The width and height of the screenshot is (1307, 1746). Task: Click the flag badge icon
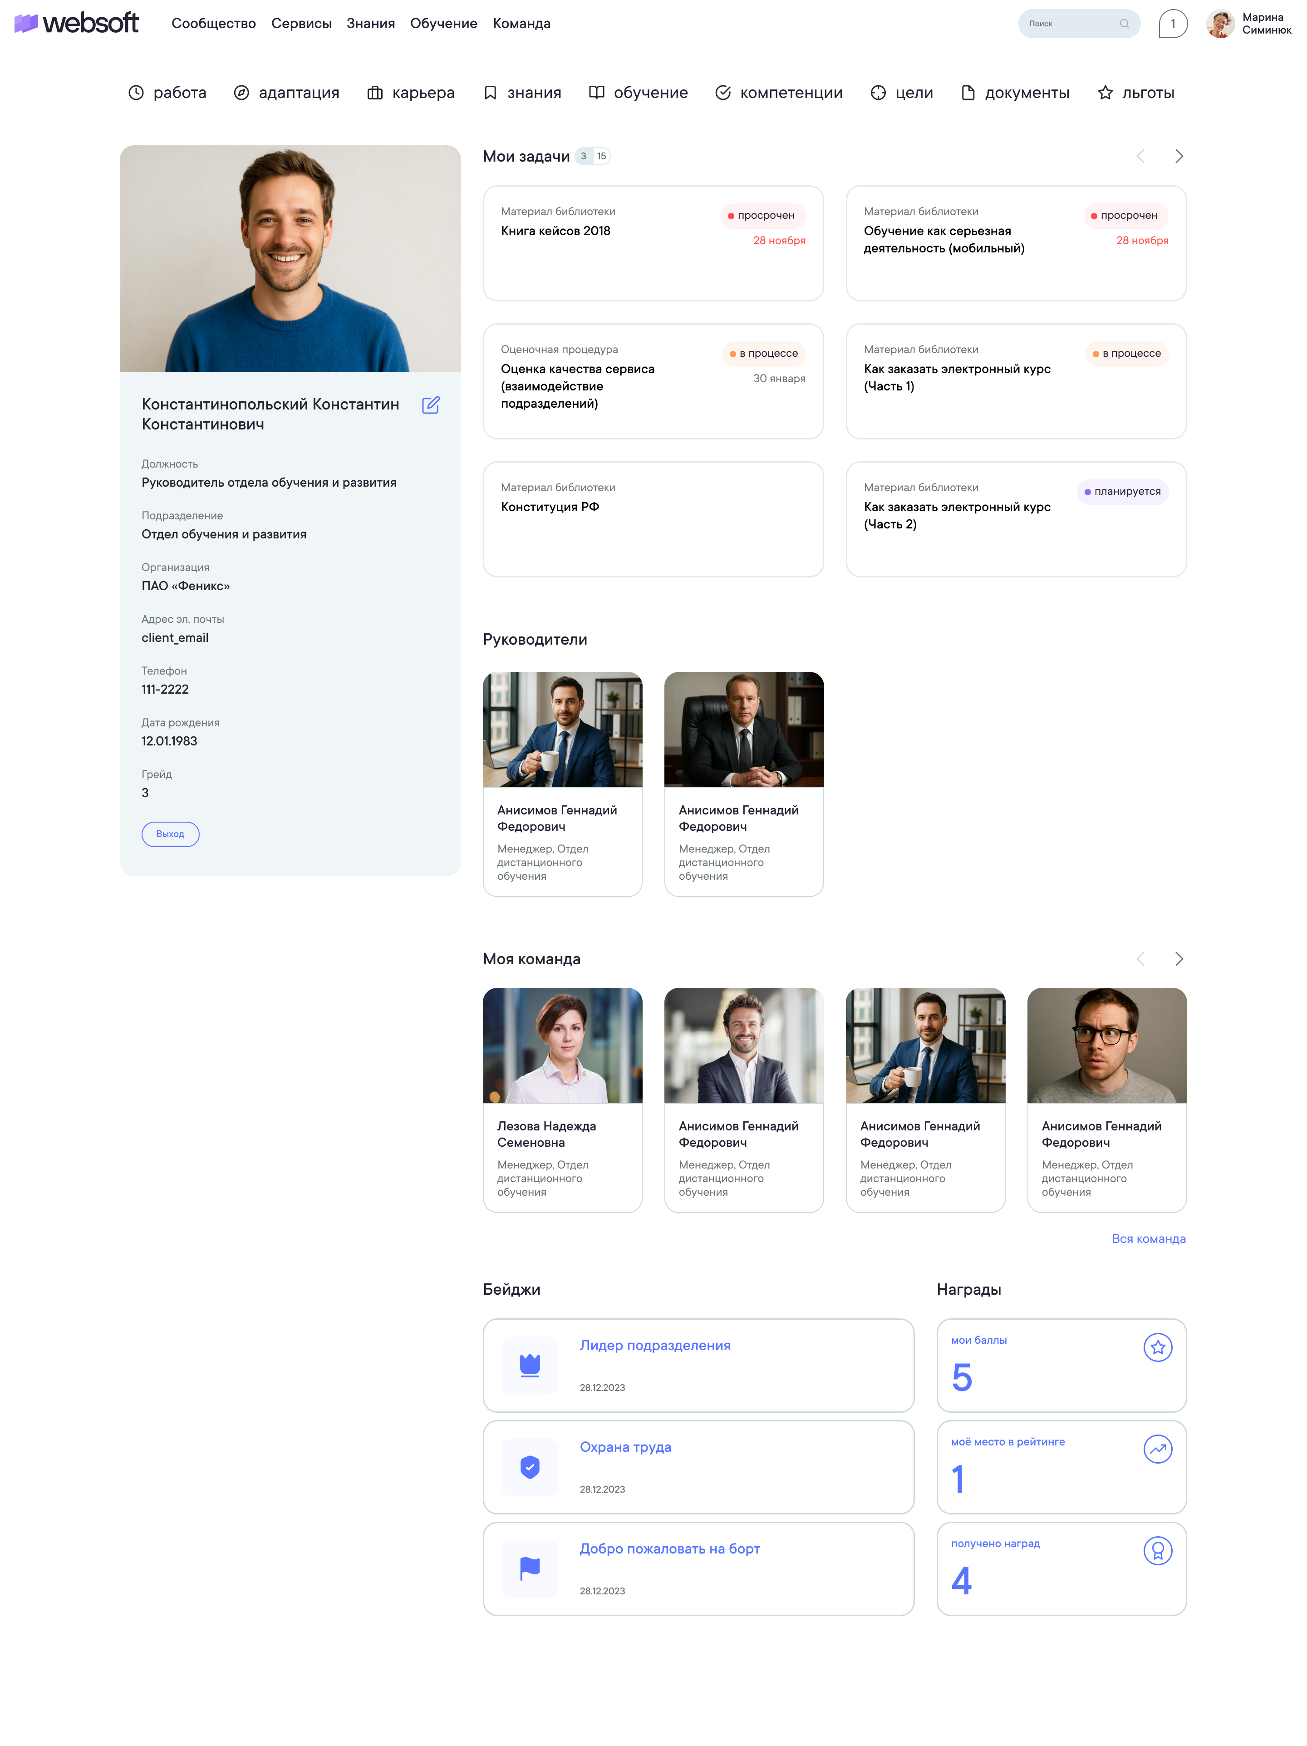[x=530, y=1568]
